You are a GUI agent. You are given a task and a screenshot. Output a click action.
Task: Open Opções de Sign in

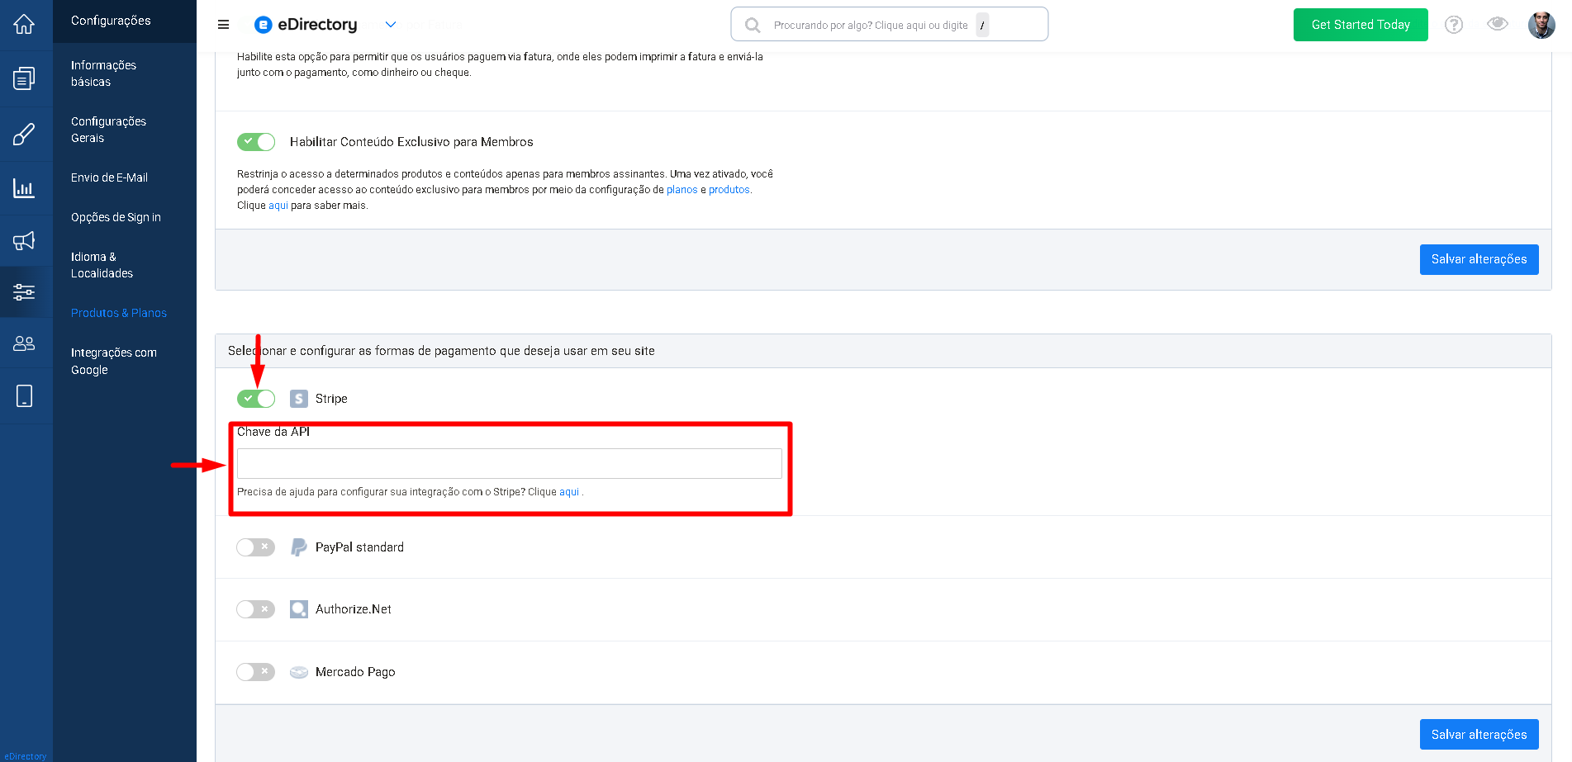point(116,217)
